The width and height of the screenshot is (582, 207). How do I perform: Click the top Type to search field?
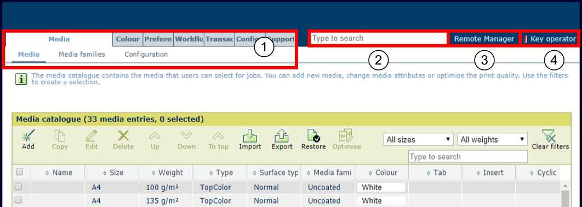point(379,38)
